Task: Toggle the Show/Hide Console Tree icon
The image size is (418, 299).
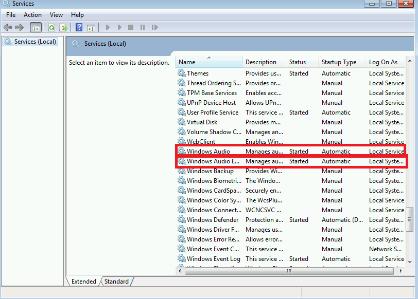Action: pos(36,27)
